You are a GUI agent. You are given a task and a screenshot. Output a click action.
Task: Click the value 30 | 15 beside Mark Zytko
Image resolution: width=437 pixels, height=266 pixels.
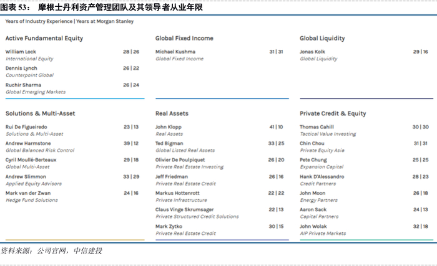tap(276, 226)
